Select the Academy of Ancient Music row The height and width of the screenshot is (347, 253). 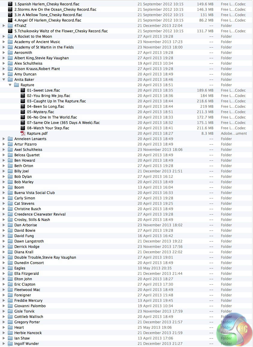tap(126, 42)
